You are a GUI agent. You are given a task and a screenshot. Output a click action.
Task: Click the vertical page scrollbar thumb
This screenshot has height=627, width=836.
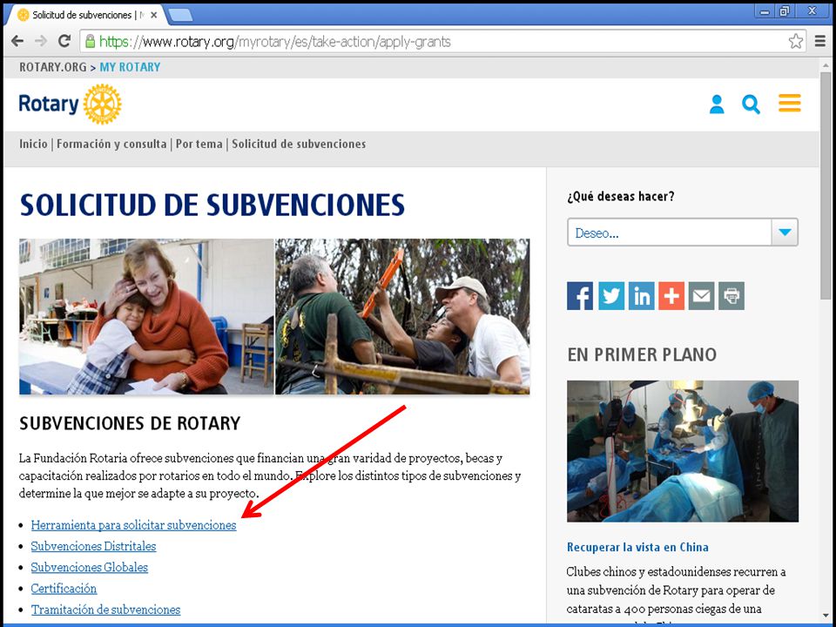826,185
